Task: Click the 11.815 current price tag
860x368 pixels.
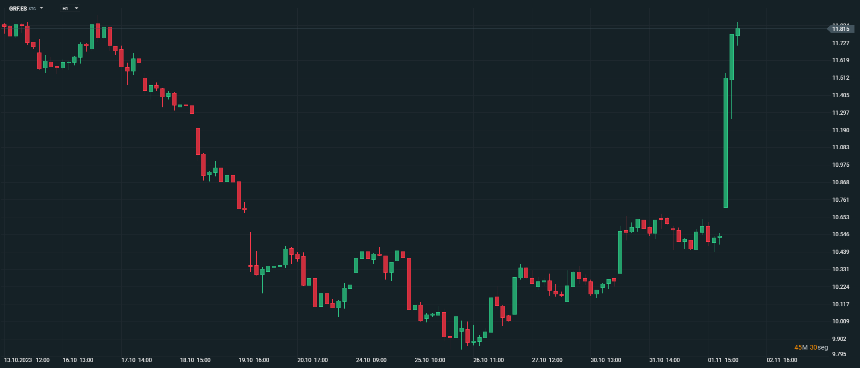Action: pyautogui.click(x=840, y=29)
